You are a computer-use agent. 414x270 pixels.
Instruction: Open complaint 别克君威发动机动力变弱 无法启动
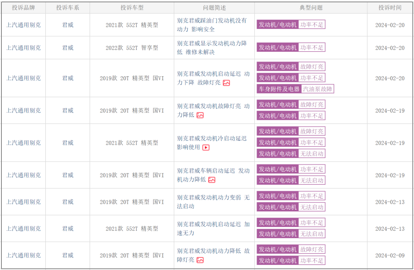point(213,202)
